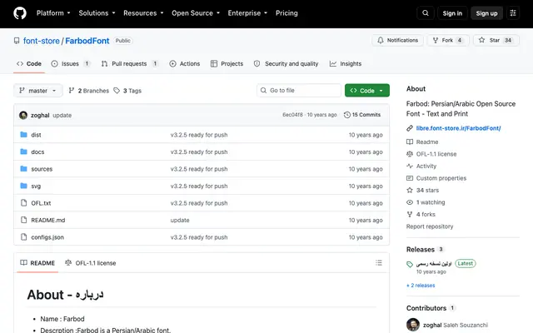533x333 pixels.
Task: Open the README outline list icon
Action: coord(379,263)
